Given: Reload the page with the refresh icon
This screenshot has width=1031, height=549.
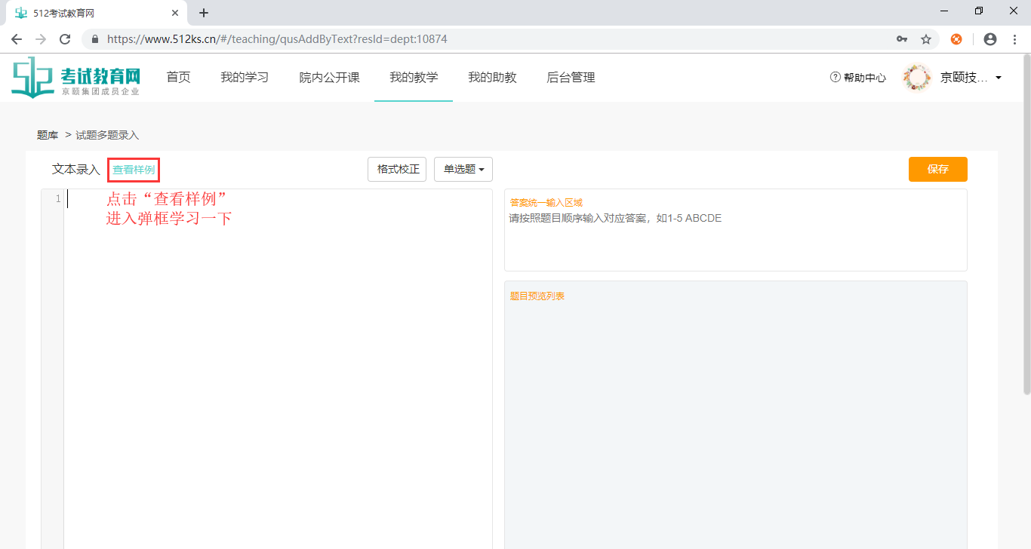Looking at the screenshot, I should (65, 39).
